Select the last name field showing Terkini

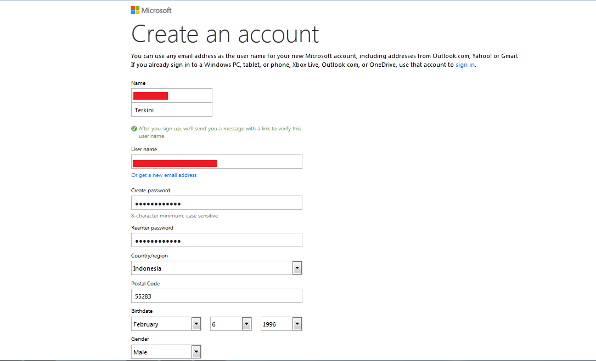pyautogui.click(x=171, y=110)
